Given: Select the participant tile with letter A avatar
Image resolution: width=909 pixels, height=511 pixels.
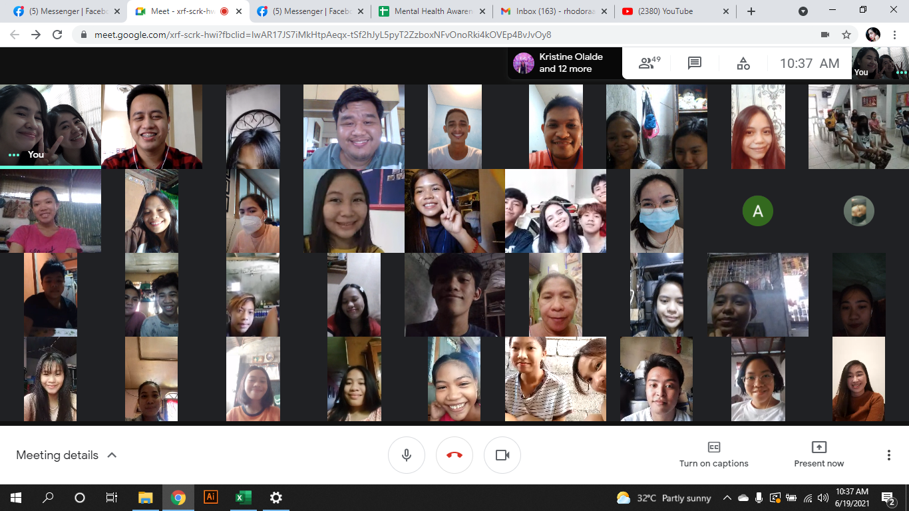Looking at the screenshot, I should tap(757, 211).
